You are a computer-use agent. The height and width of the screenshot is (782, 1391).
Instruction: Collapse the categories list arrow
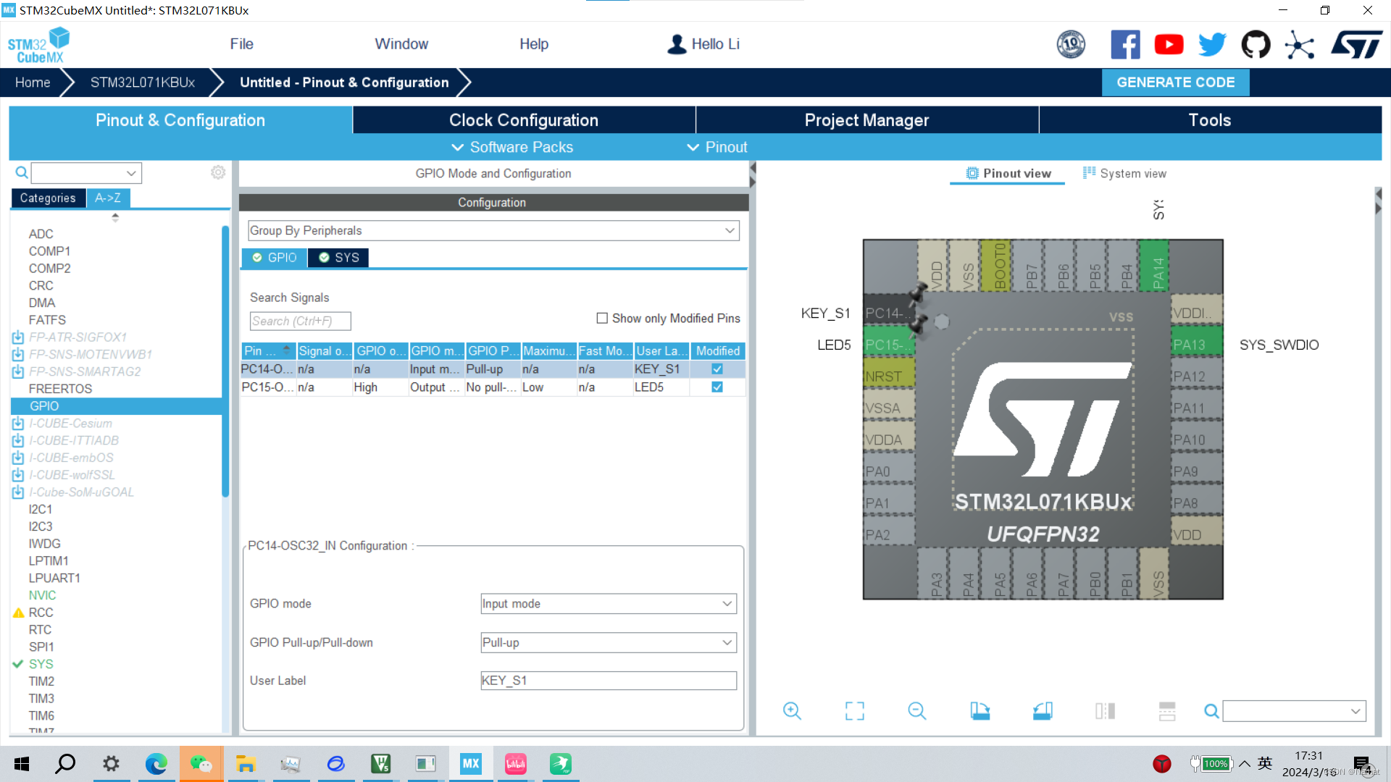coord(115,216)
